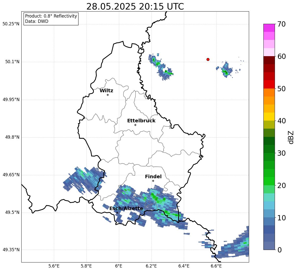Viewport: 297px width, 271px height.
Task: Click the 49.65°N latitude label
Action: [x=11, y=174]
